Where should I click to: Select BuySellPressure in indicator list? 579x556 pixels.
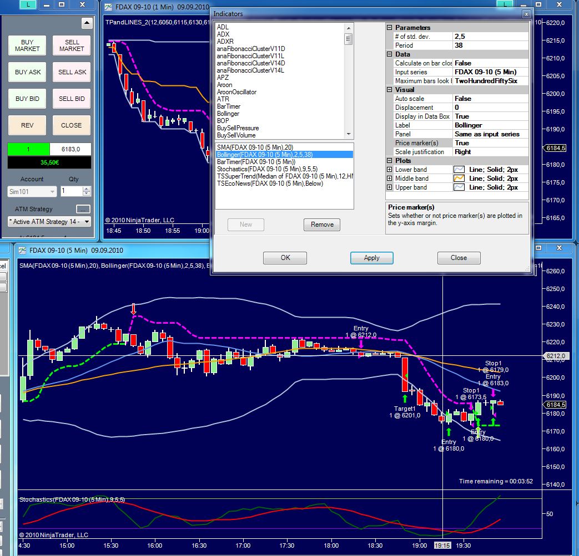[x=238, y=128]
